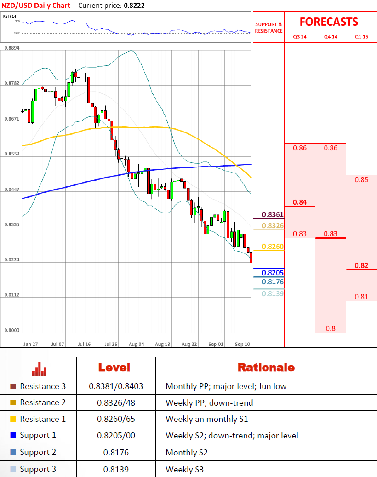Click the 0.86 Q4 14 upper forecast
The width and height of the screenshot is (377, 477).
[x=331, y=148]
